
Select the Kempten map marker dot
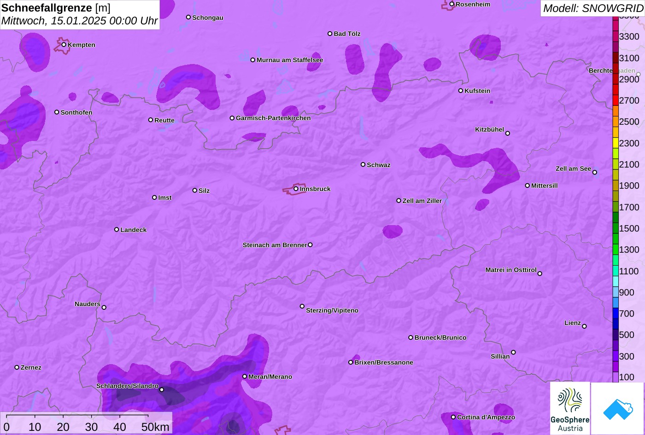(64, 45)
